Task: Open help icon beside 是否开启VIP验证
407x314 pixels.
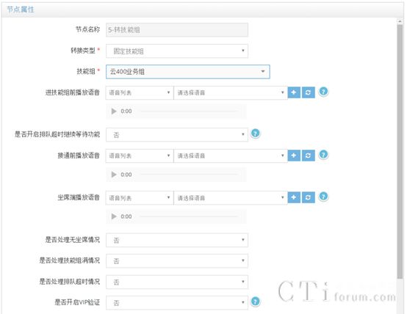Action: pyautogui.click(x=255, y=302)
